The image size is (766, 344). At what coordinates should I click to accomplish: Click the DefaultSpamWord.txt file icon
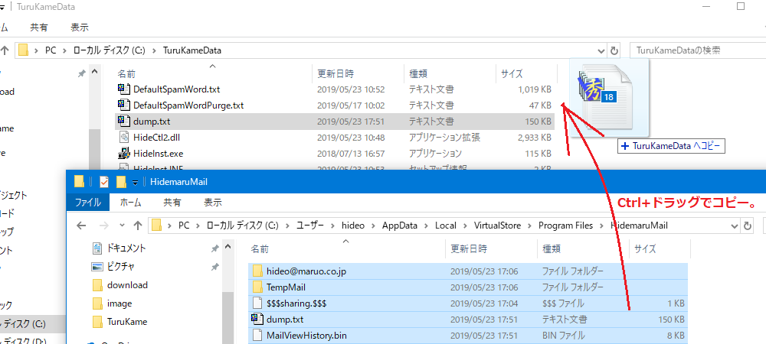click(123, 89)
